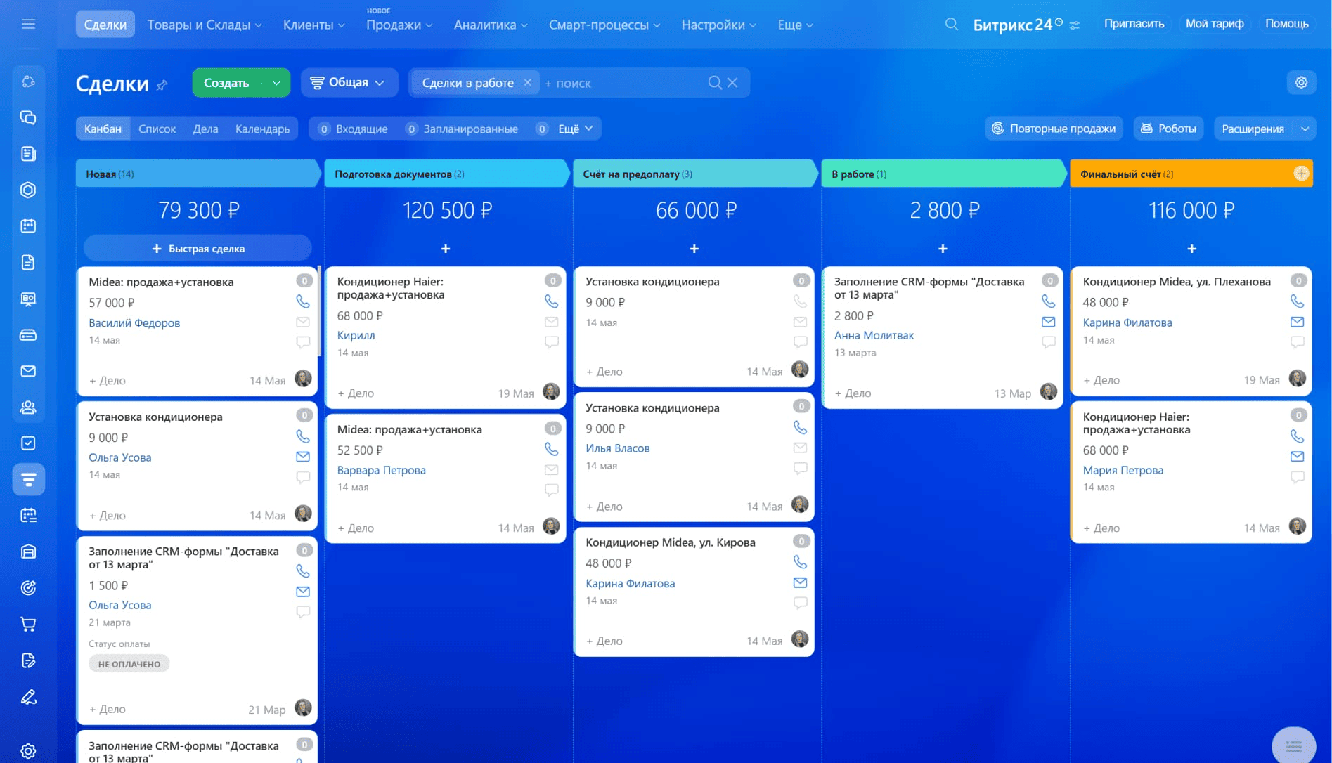The image size is (1332, 763).
Task: Remove the 'Сделки в работе' filter chip
Action: point(527,82)
